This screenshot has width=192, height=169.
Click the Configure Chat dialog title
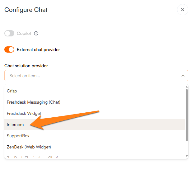click(26, 10)
